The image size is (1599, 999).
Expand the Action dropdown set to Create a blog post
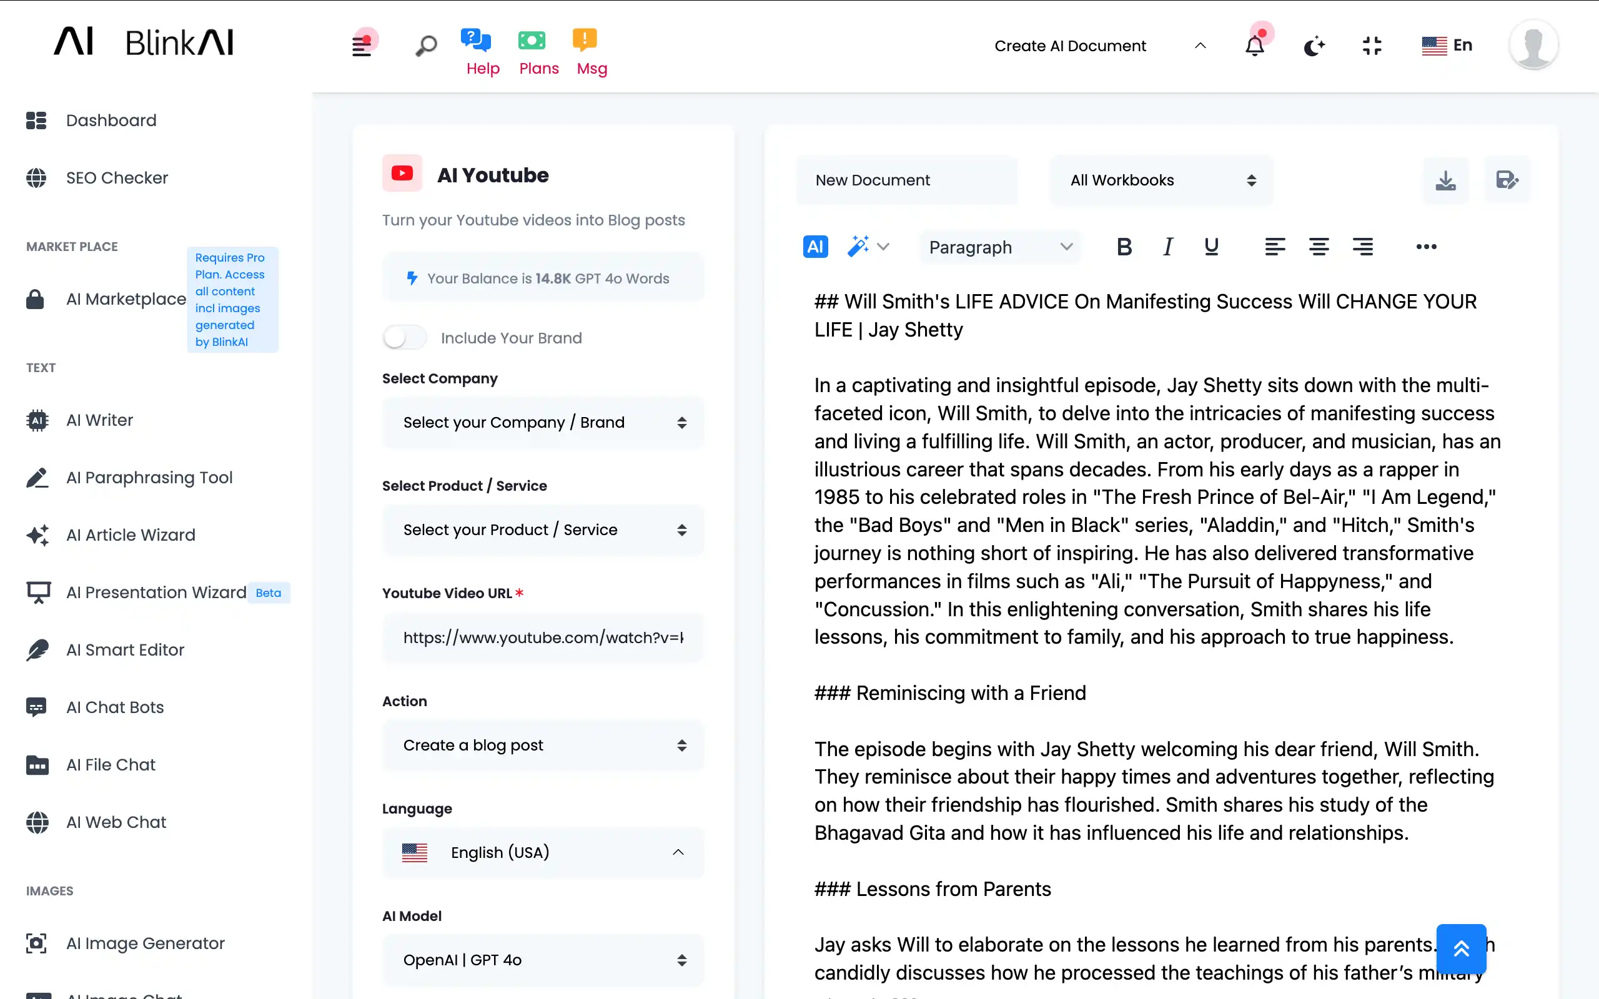pos(542,746)
